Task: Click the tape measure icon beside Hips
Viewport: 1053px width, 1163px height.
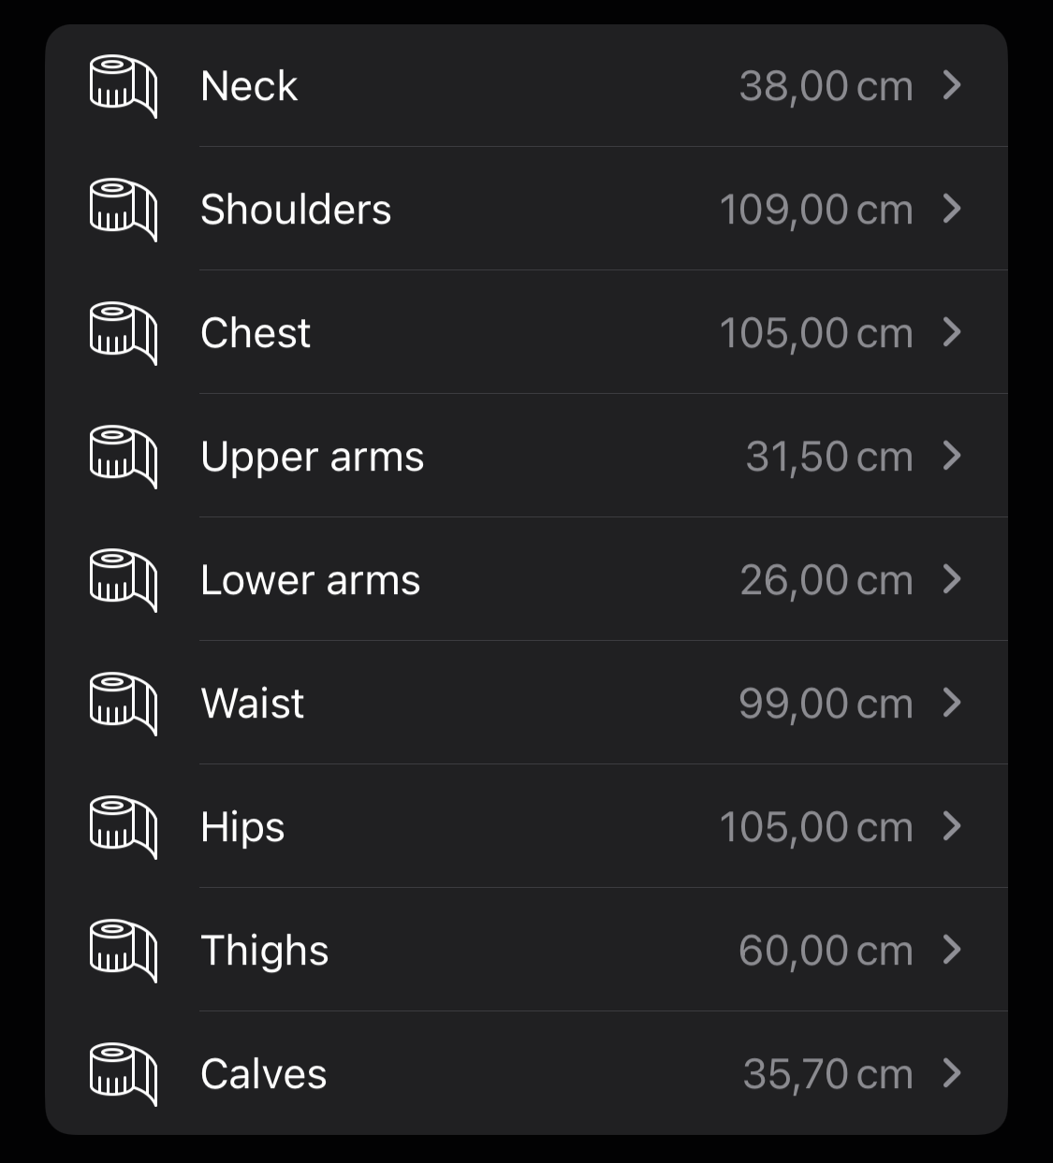Action: tap(123, 827)
